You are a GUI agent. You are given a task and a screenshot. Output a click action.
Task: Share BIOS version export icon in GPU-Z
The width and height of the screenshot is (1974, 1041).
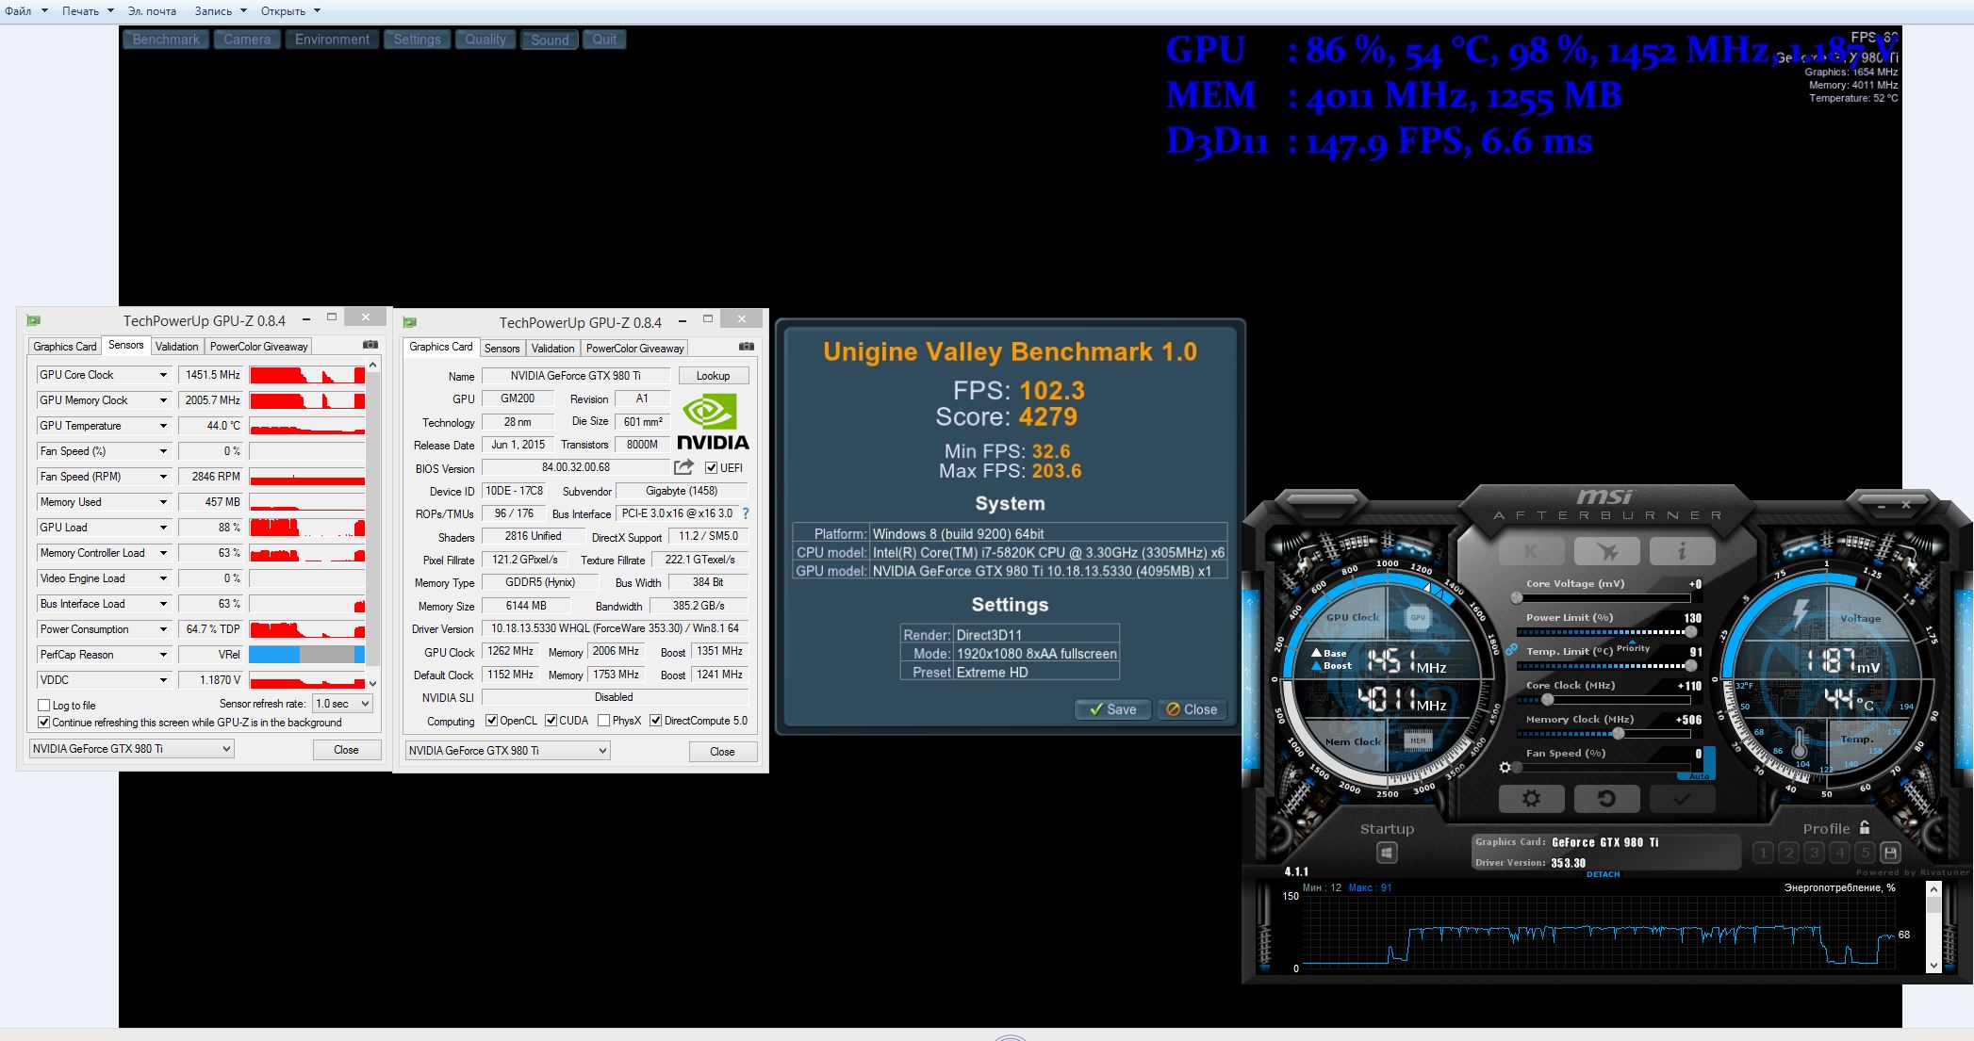(x=683, y=467)
